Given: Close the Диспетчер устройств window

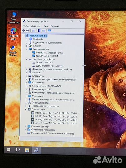Looking at the screenshot, I should click(80, 21).
